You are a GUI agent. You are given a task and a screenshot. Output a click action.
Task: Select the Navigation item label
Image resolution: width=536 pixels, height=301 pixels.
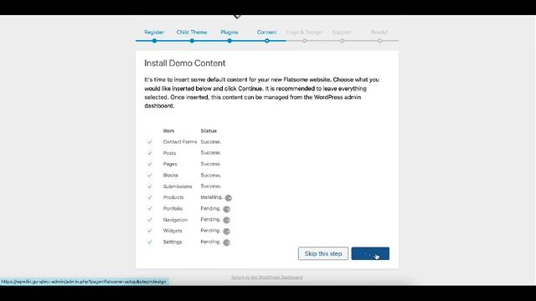(175, 220)
